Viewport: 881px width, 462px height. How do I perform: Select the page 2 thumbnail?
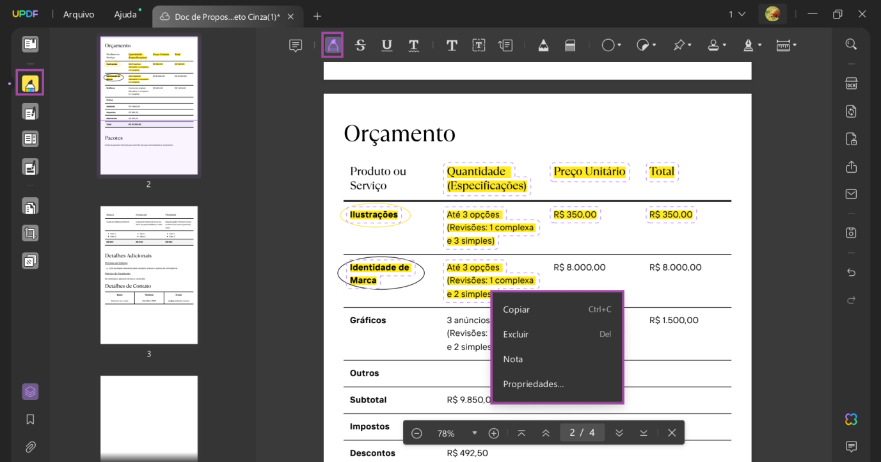[x=149, y=106]
